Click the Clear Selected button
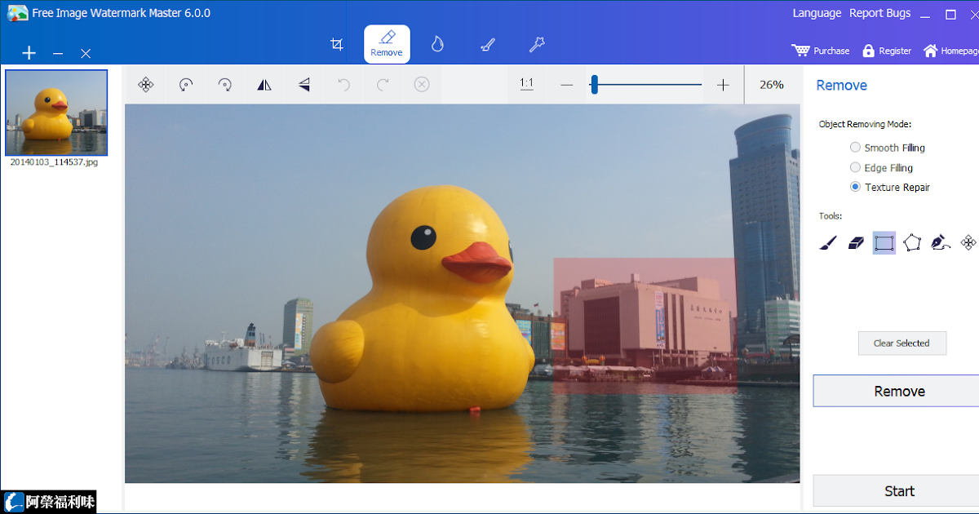The width and height of the screenshot is (979, 514). pos(901,343)
